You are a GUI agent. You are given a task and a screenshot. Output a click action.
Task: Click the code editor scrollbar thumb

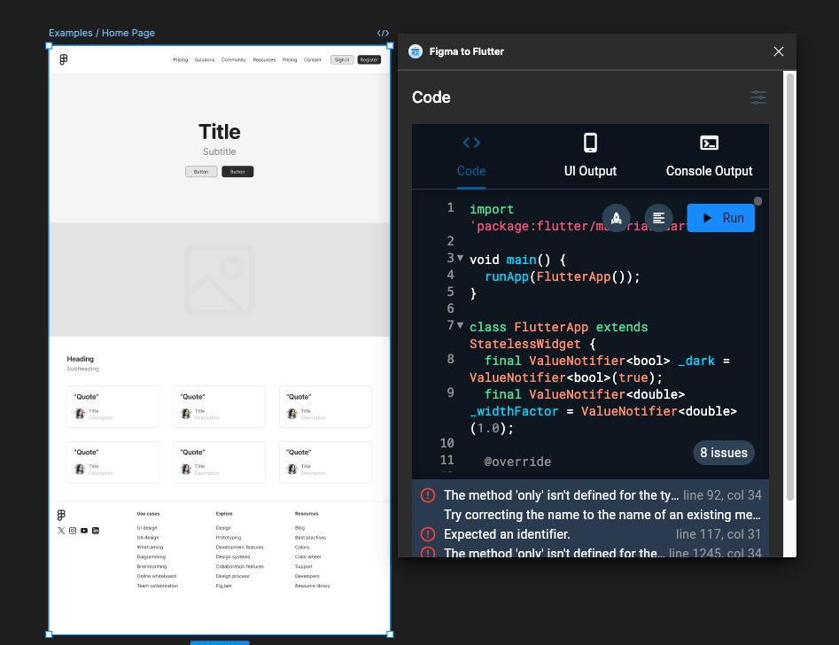[757, 201]
